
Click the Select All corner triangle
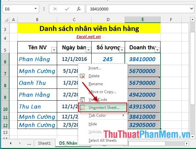6,20
